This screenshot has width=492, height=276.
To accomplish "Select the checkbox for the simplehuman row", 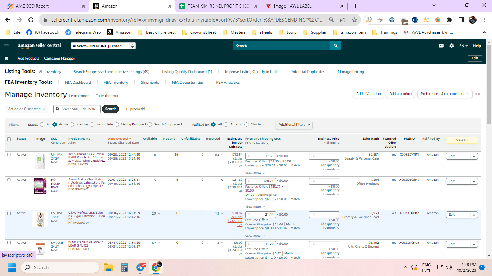I will (x=9, y=155).
